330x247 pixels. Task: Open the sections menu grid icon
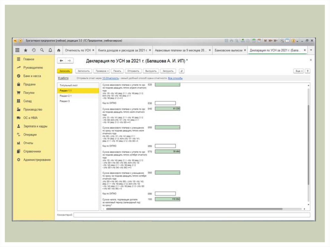click(x=18, y=50)
